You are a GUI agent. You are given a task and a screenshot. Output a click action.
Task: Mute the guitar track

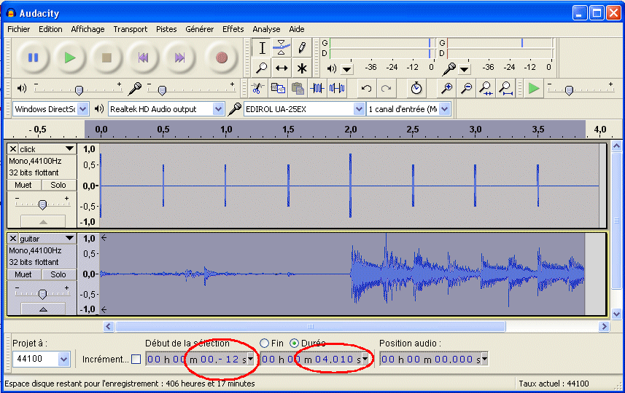pyautogui.click(x=23, y=274)
